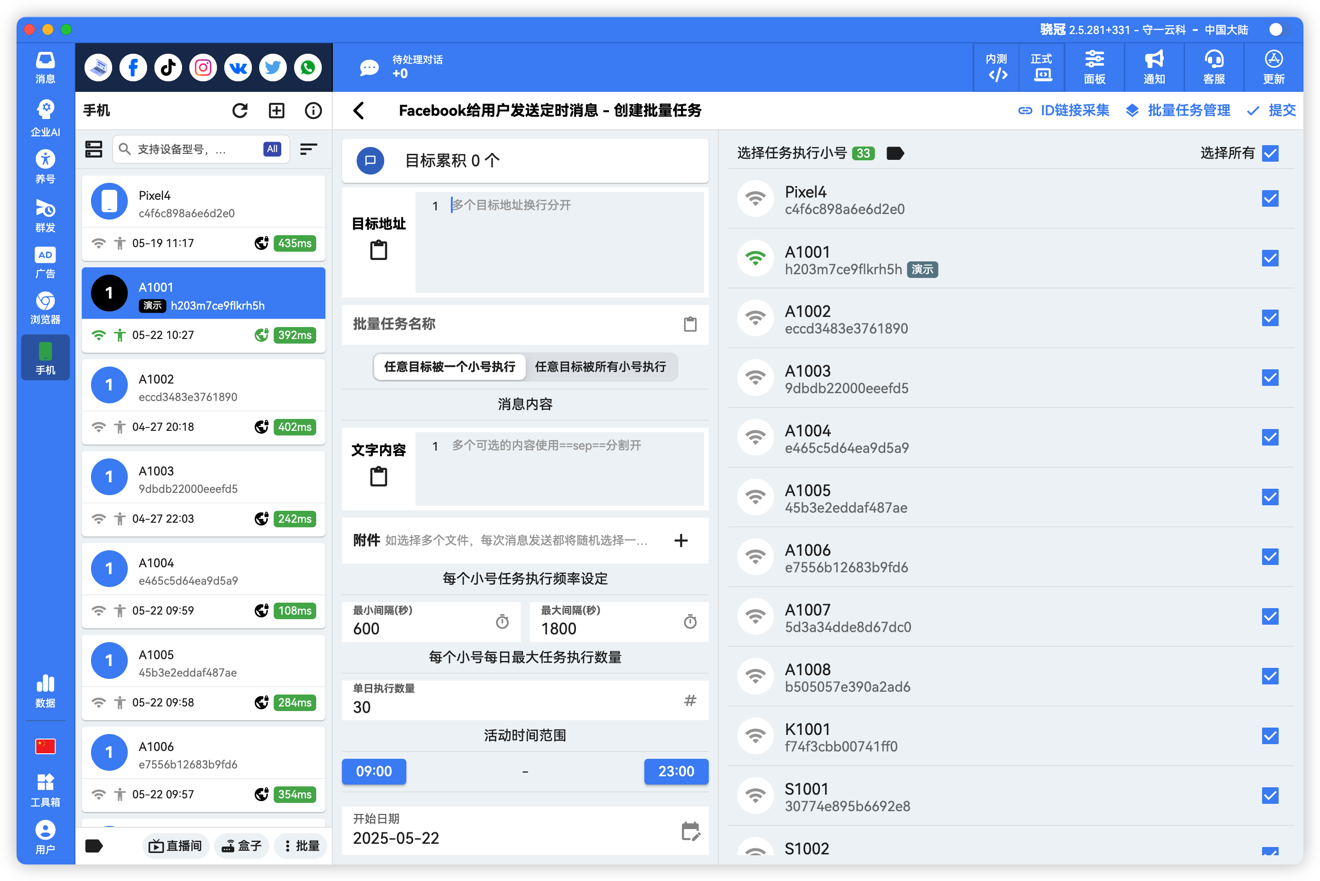
Task: Uncheck device A1003 in the task list
Action: (1270, 377)
